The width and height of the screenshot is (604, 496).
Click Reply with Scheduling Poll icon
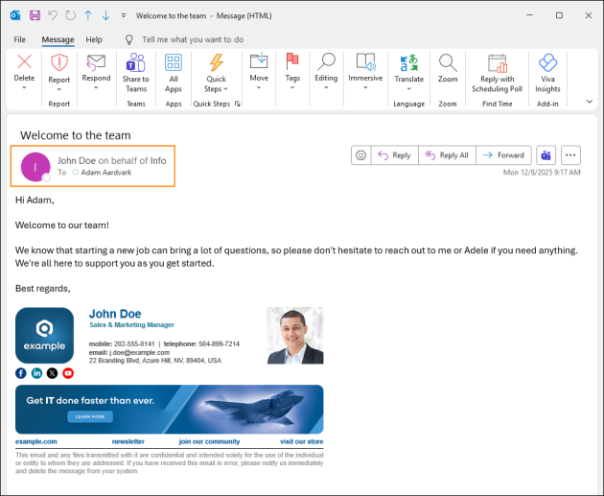click(498, 63)
